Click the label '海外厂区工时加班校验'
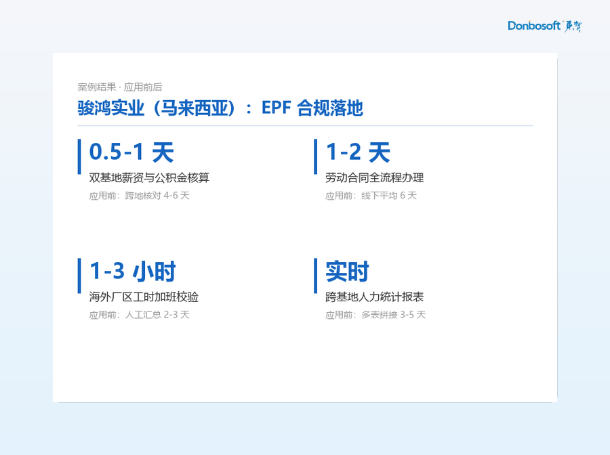610x455 pixels. coord(144,297)
